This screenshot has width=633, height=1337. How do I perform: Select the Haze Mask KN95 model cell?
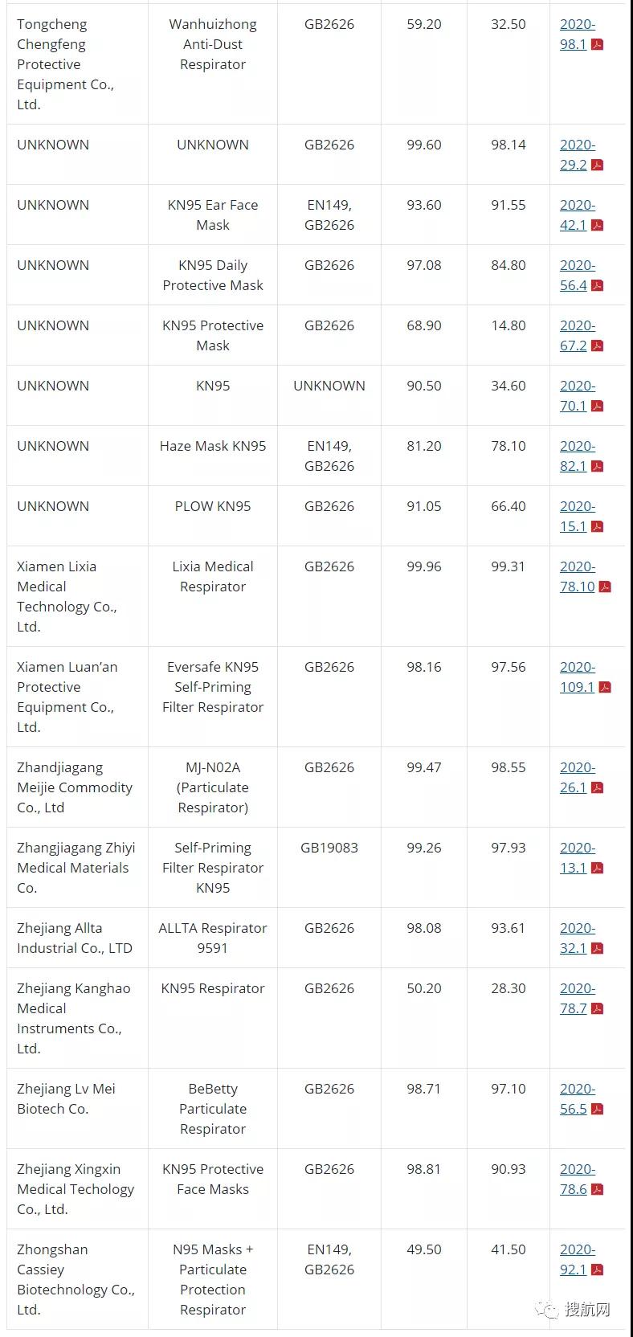pyautogui.click(x=213, y=447)
